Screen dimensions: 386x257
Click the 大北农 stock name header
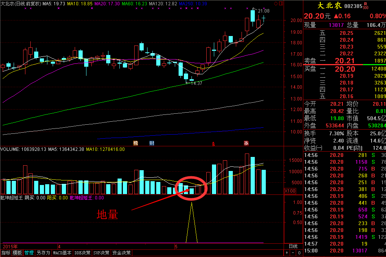tap(328, 6)
